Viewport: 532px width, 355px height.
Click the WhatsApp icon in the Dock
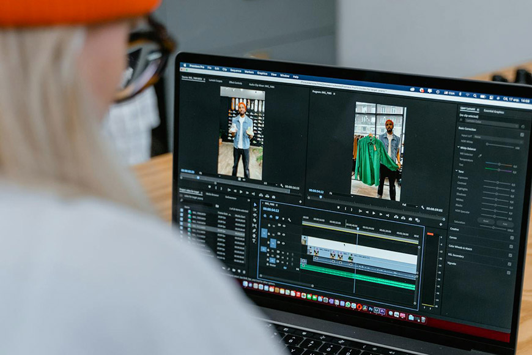[349, 305]
